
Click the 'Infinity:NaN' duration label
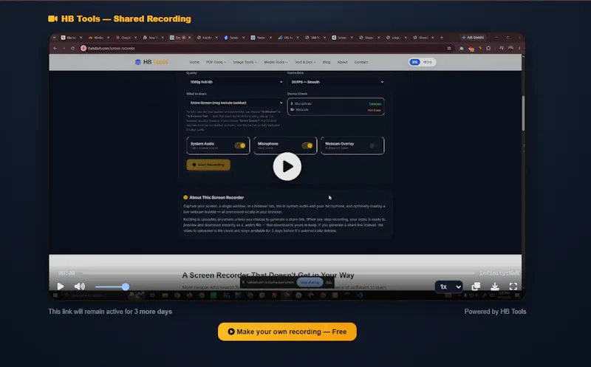(499, 272)
